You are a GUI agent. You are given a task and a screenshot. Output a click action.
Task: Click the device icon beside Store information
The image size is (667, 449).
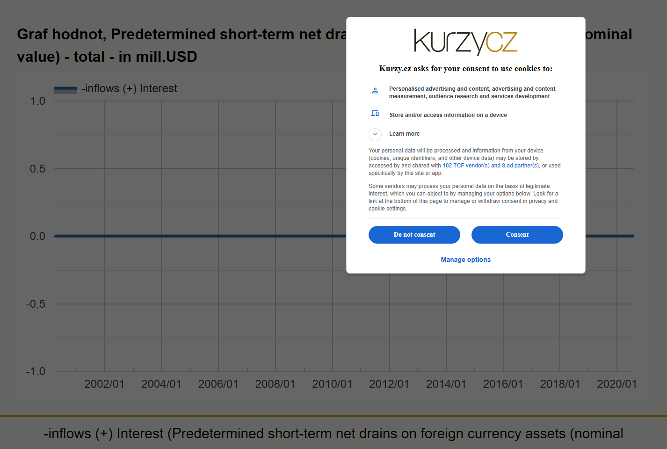click(x=375, y=113)
